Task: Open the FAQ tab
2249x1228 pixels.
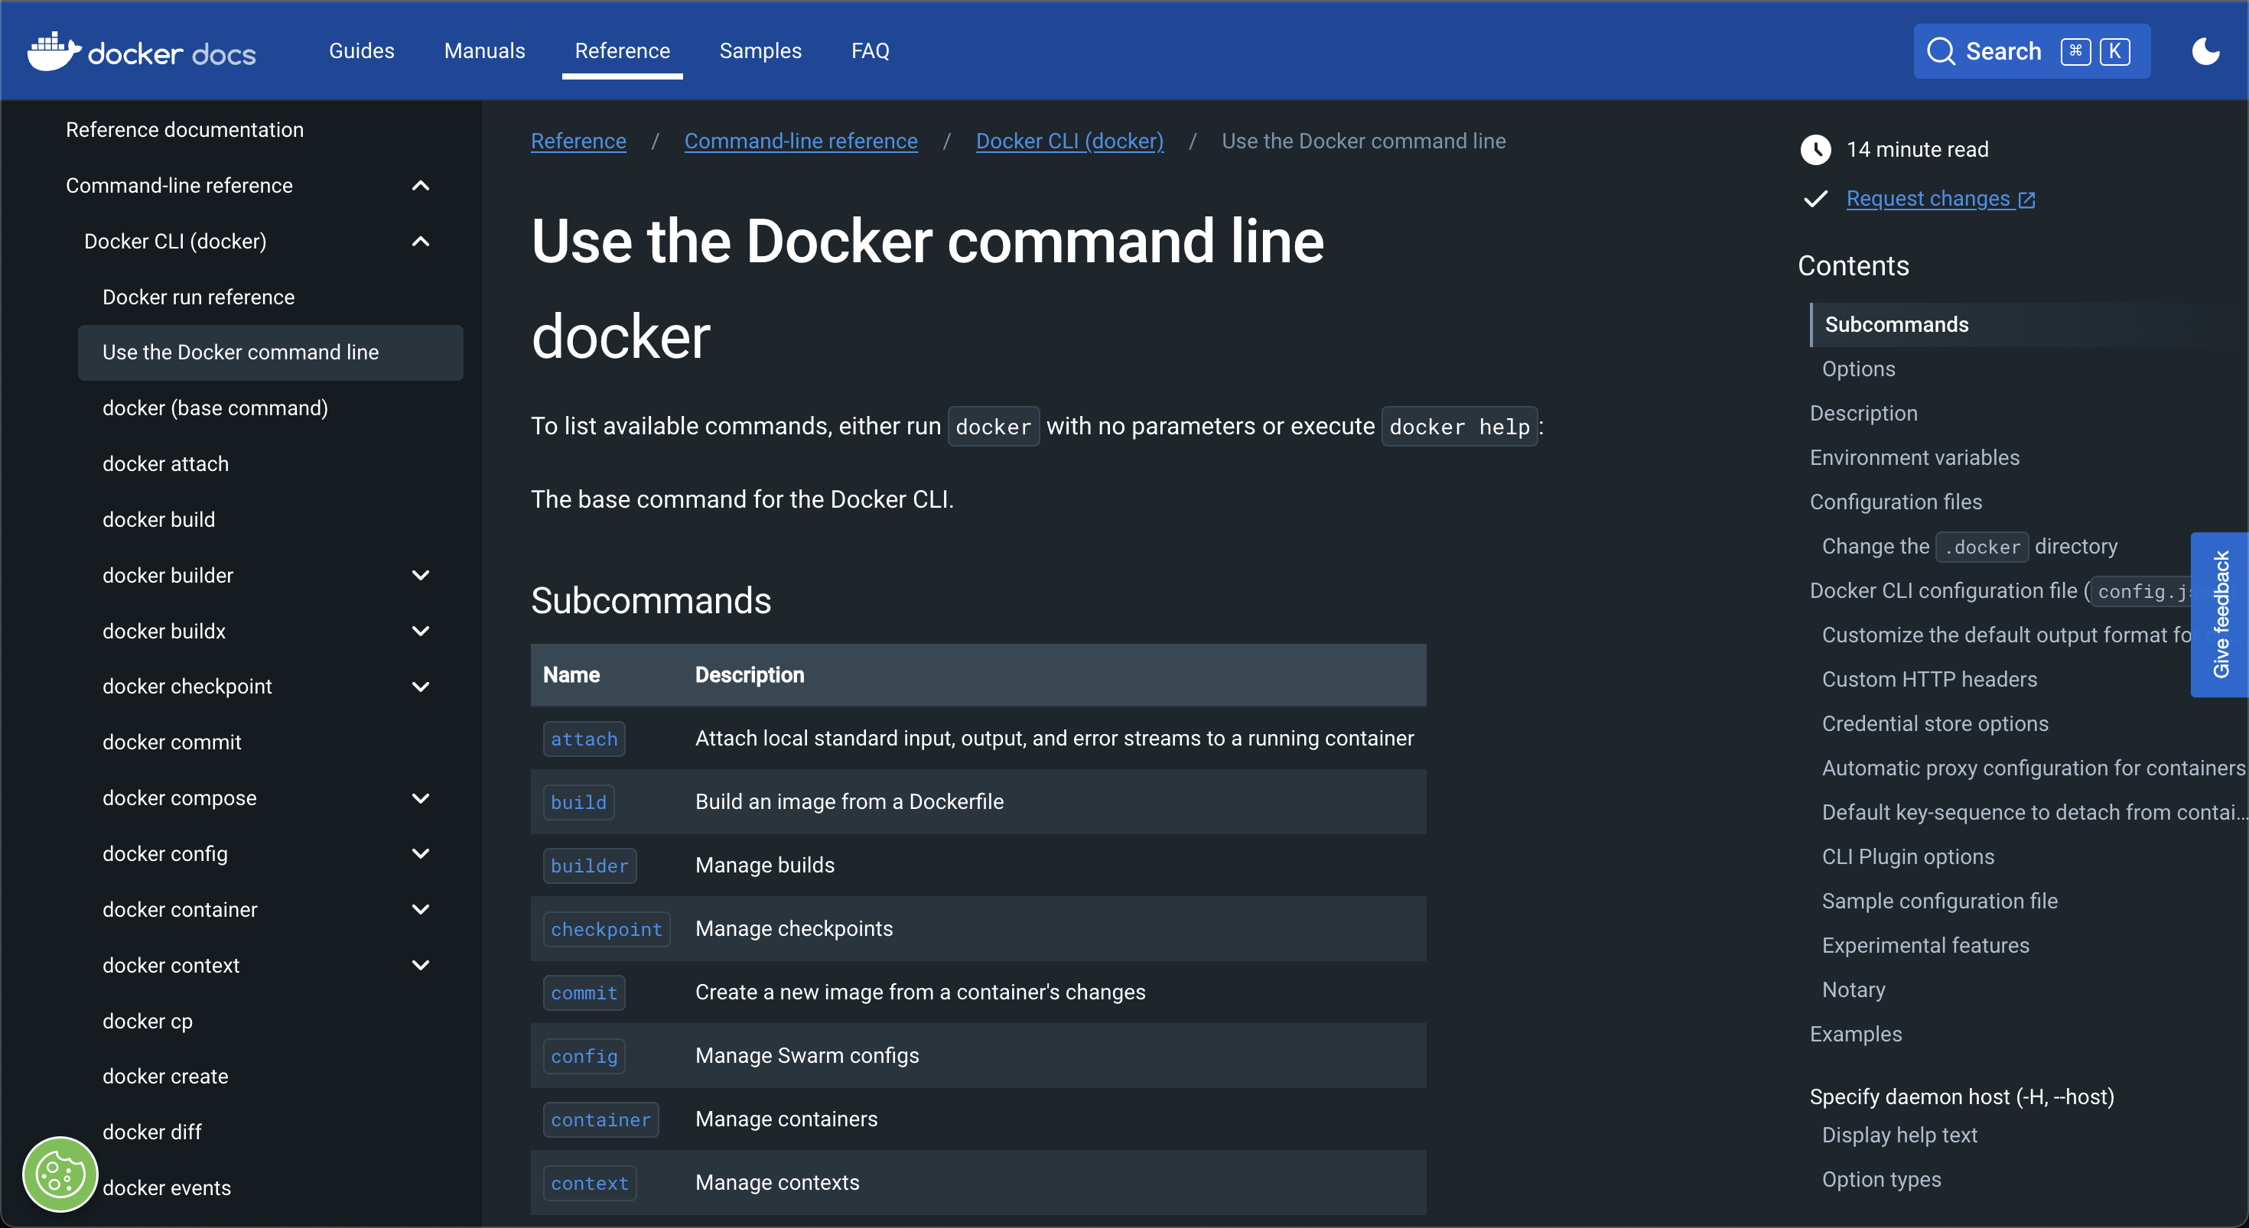Action: pyautogui.click(x=871, y=50)
